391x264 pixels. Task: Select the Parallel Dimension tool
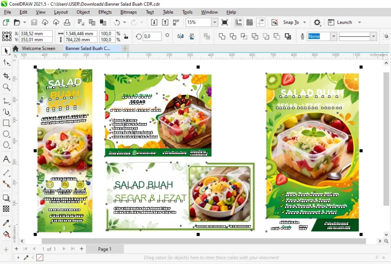click(x=6, y=172)
